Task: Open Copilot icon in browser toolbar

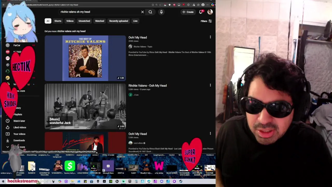Action: (x=212, y=5)
